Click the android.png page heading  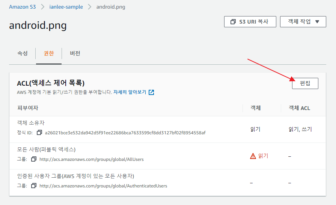coord(38,25)
